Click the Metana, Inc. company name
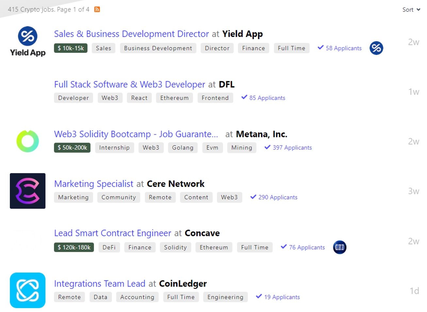 [262, 134]
